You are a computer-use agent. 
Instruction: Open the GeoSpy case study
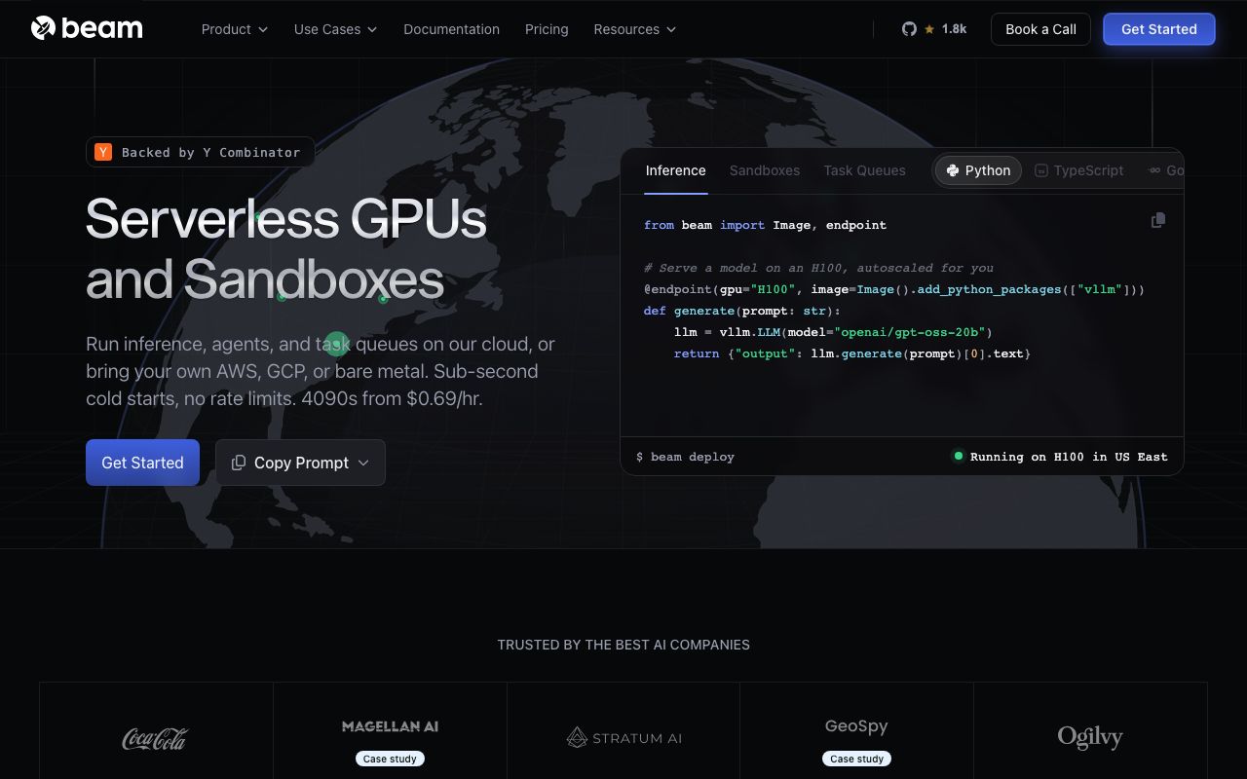coord(857,759)
